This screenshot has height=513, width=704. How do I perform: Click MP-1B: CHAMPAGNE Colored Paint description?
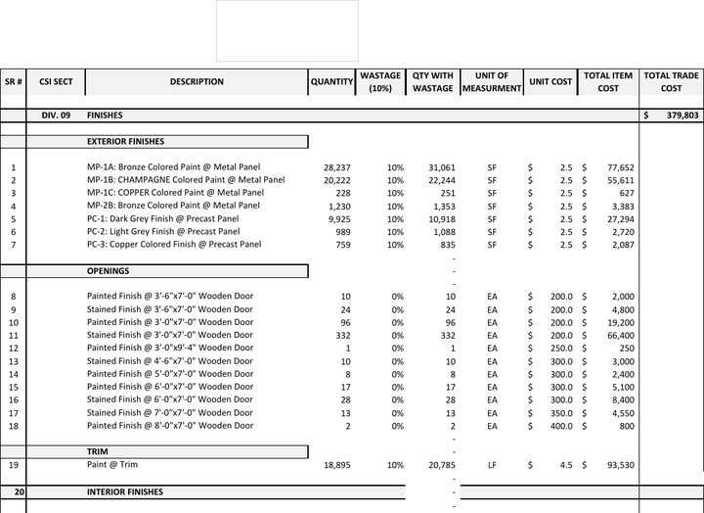pos(186,180)
